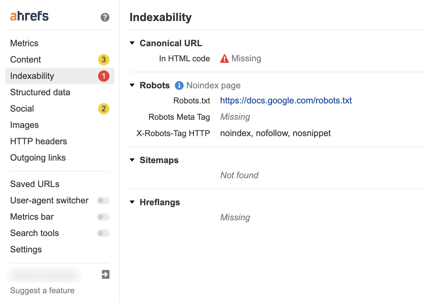The width and height of the screenshot is (434, 303).
Task: Click the info icon beside Noindex page
Action: [179, 85]
